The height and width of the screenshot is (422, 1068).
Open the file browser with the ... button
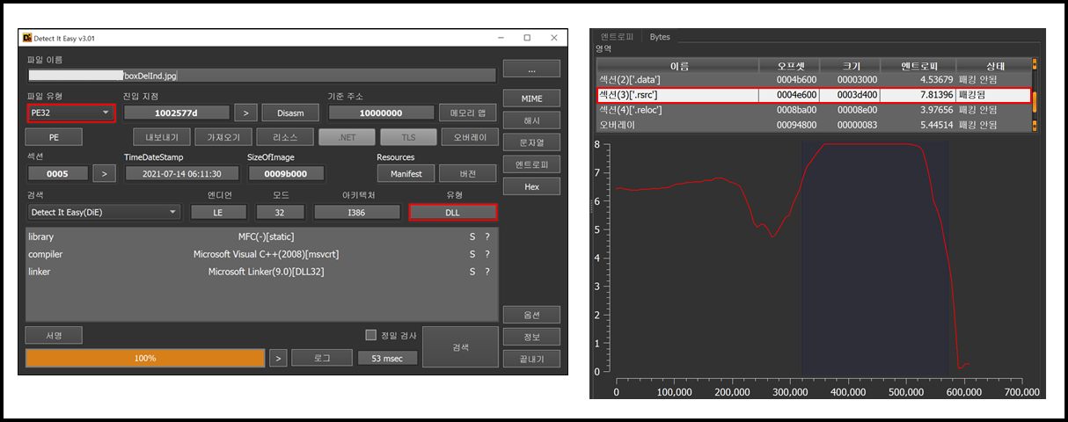coord(530,69)
